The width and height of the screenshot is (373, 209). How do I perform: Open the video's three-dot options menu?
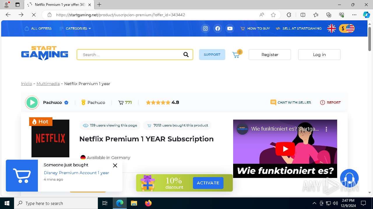click(326, 129)
